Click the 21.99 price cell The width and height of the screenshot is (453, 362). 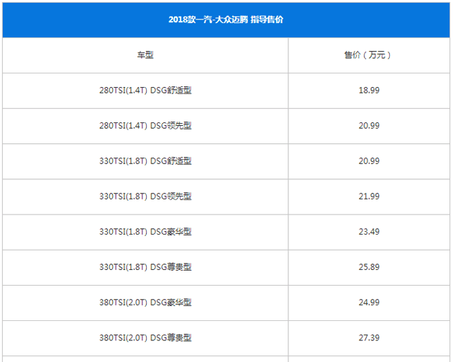click(x=369, y=196)
